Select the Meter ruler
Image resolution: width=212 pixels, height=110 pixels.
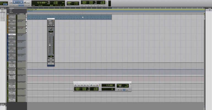[11, 11]
